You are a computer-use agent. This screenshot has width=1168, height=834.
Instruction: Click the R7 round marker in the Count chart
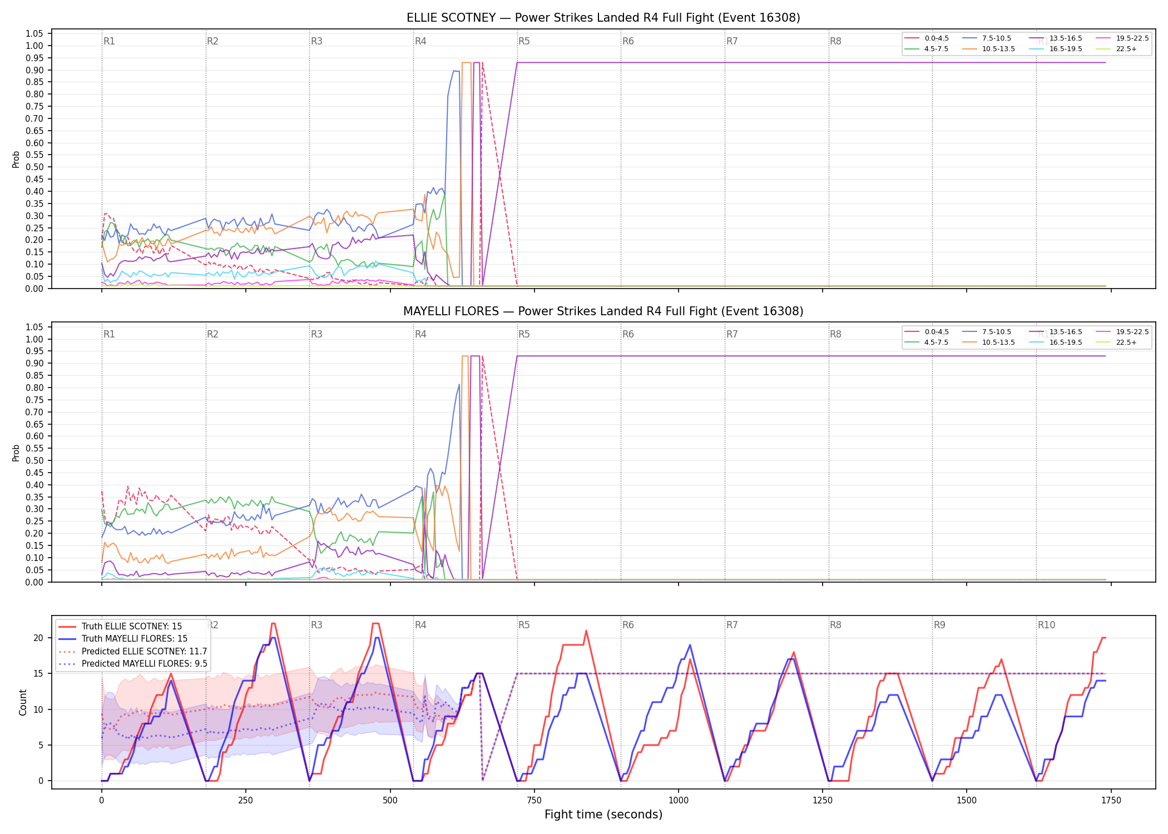pos(732,625)
